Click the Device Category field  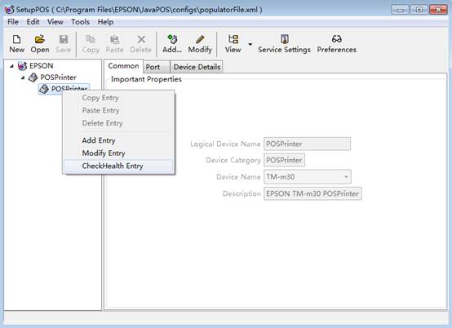(x=284, y=160)
